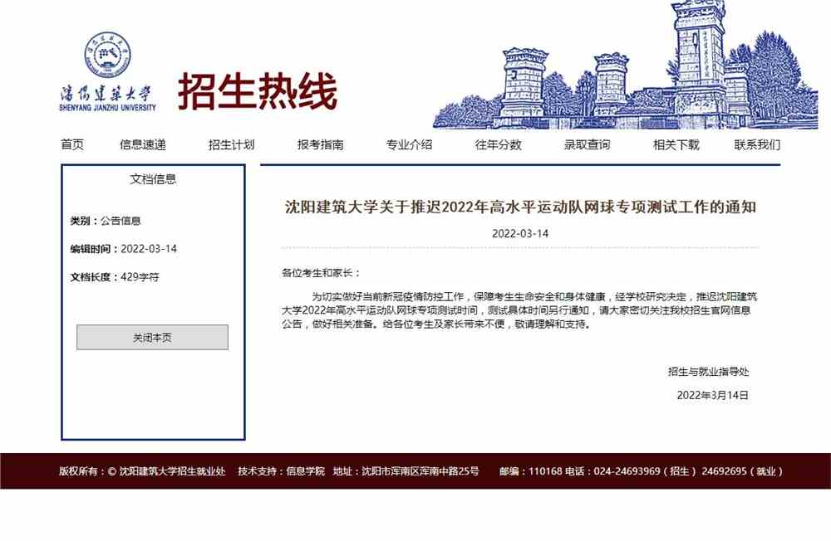The height and width of the screenshot is (541, 831).
Task: Click the greeting 各位考生和家长：
Action: (x=321, y=273)
